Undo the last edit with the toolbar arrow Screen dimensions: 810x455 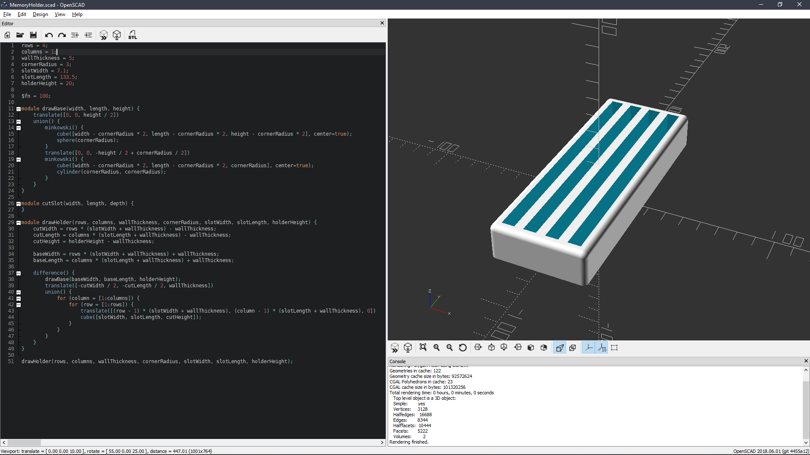point(49,35)
